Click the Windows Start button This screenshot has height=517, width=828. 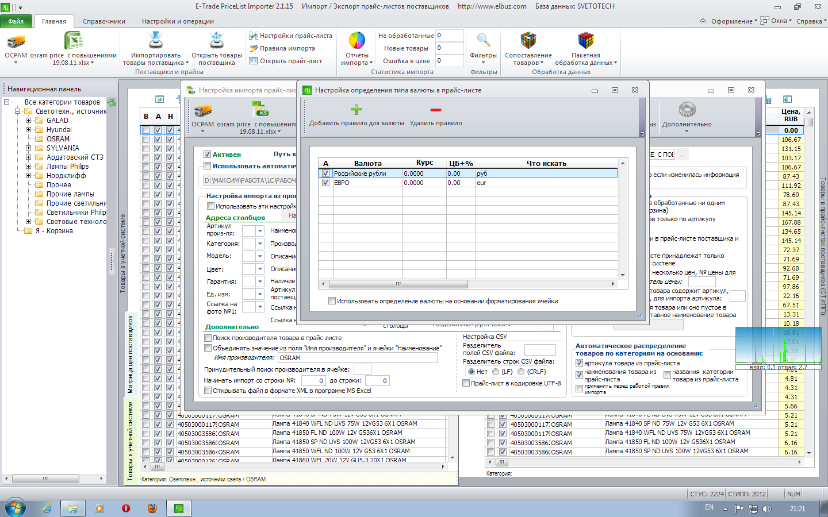tap(16, 508)
